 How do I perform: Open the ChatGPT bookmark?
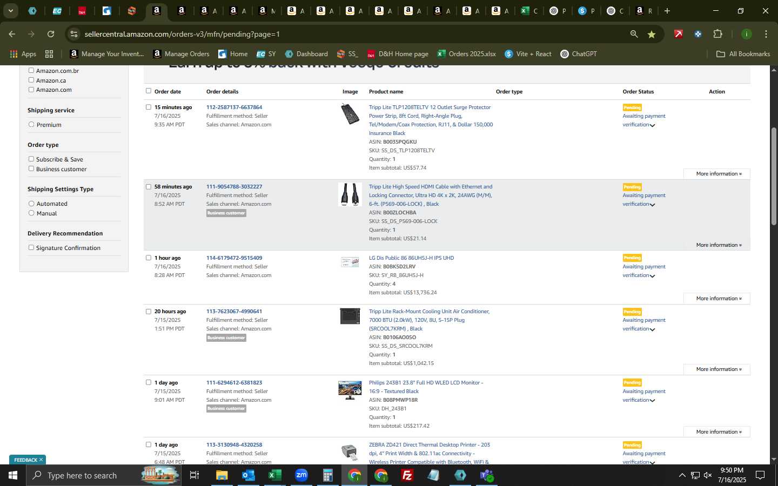(x=579, y=54)
